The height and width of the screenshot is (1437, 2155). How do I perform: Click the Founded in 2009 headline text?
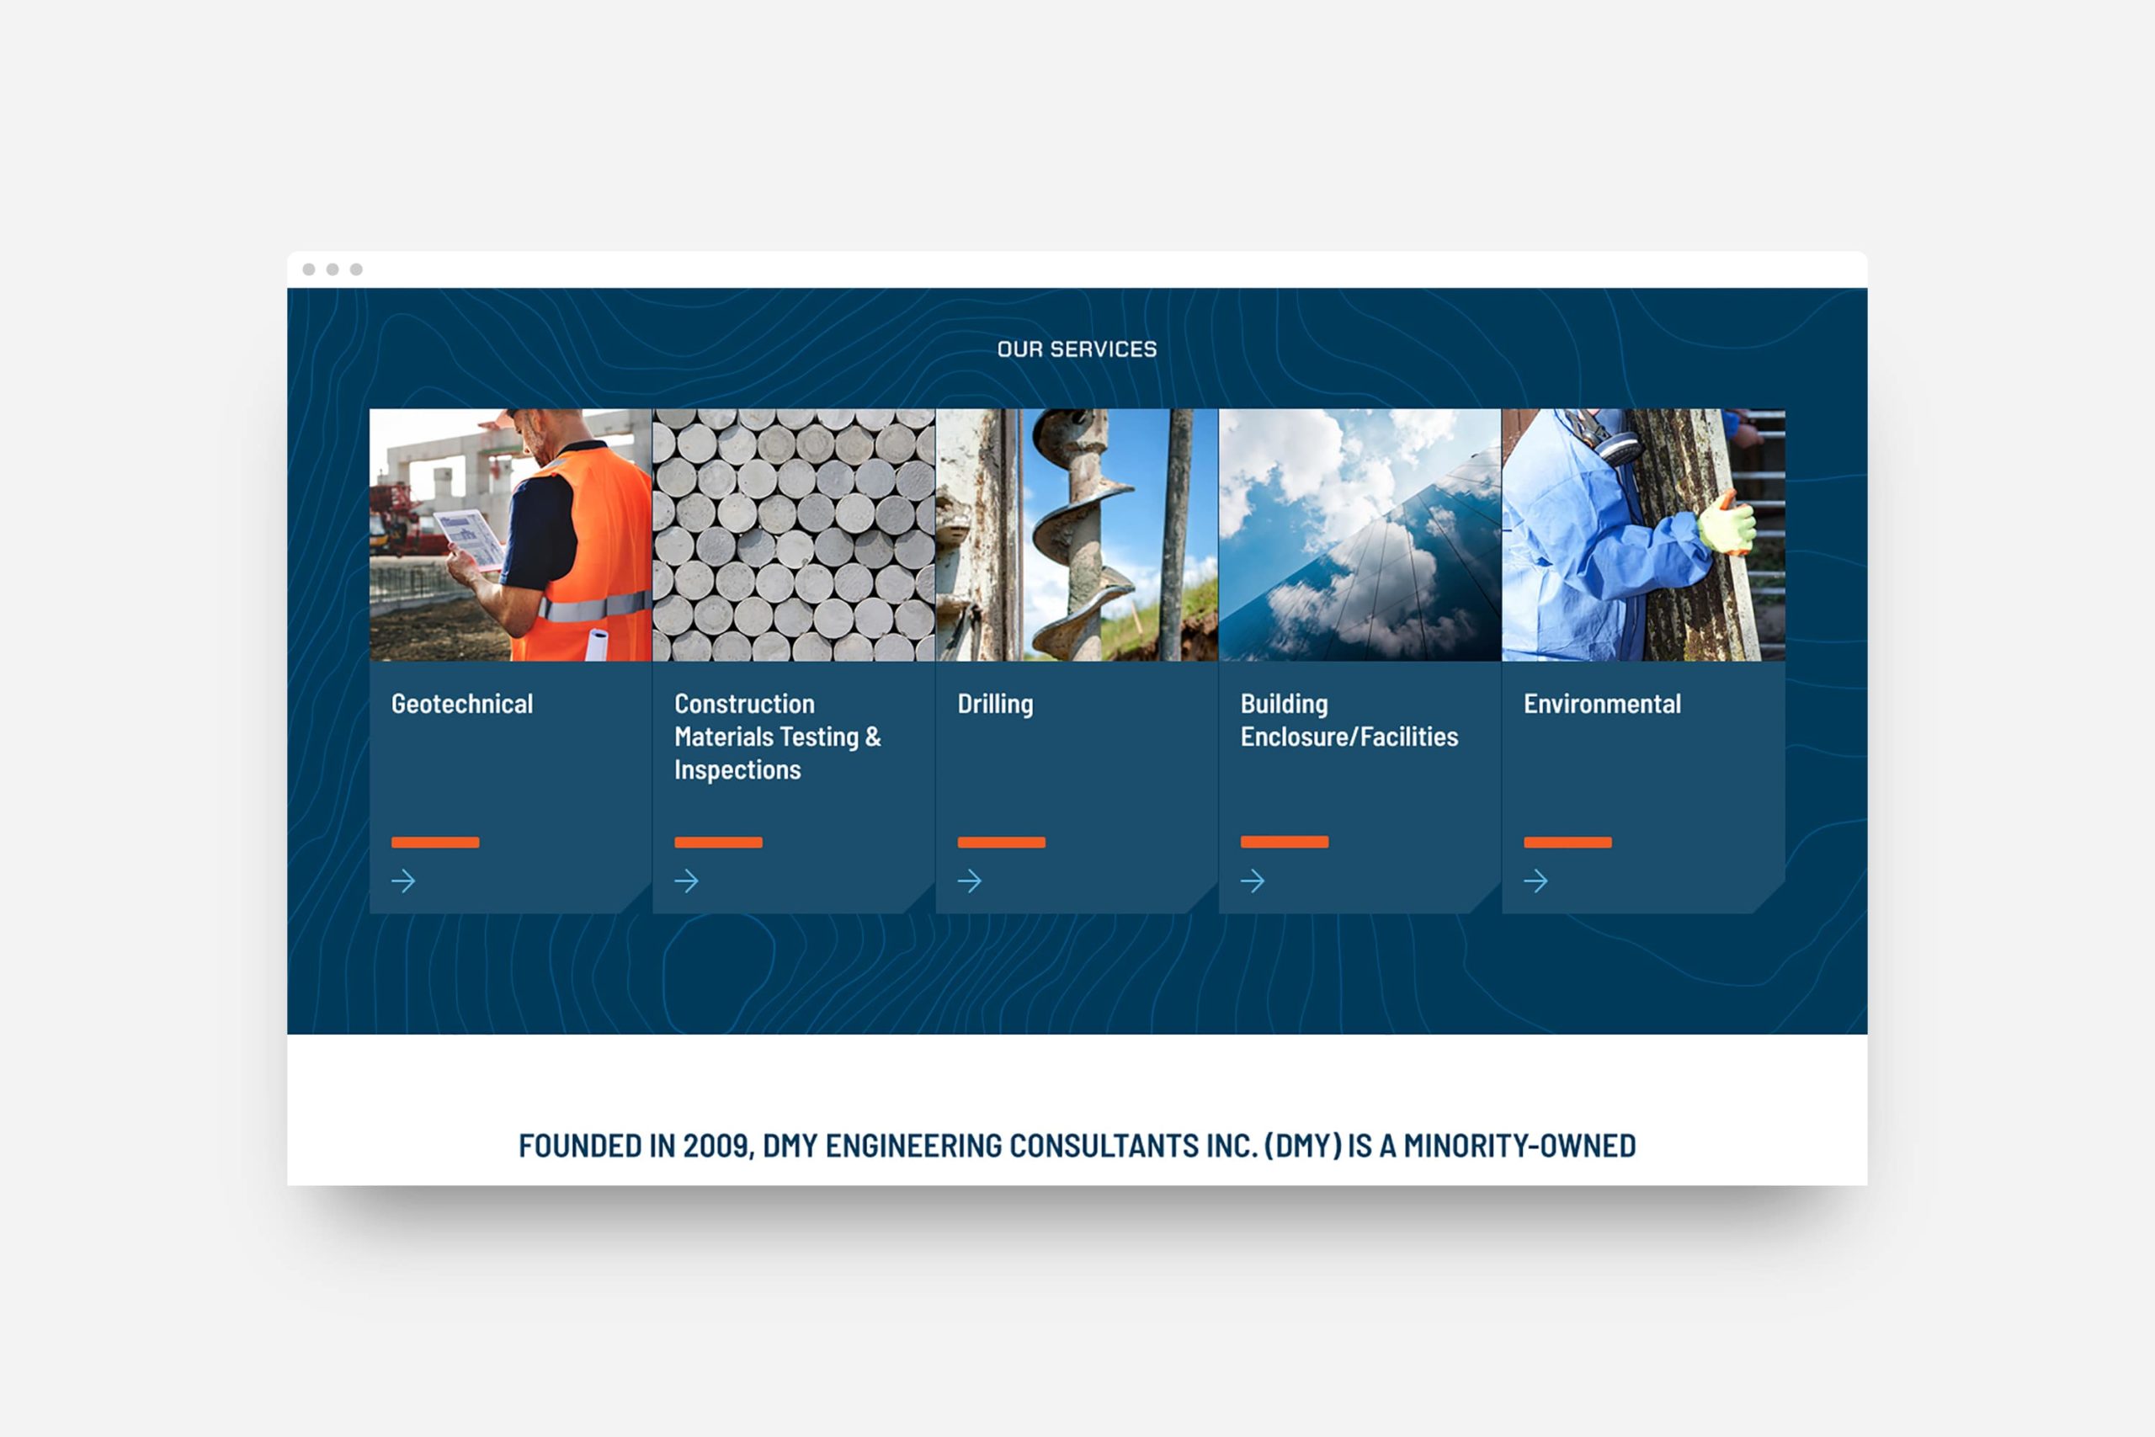tap(1077, 1146)
